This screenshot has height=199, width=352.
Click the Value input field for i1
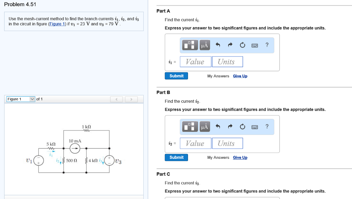[x=195, y=62]
